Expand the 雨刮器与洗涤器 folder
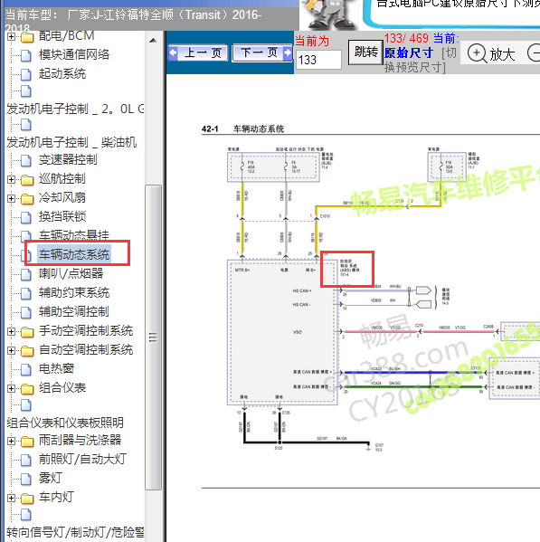 (11, 441)
